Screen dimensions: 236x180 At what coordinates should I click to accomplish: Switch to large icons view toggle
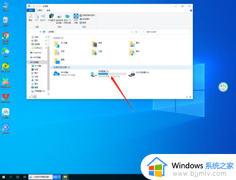click(190, 97)
